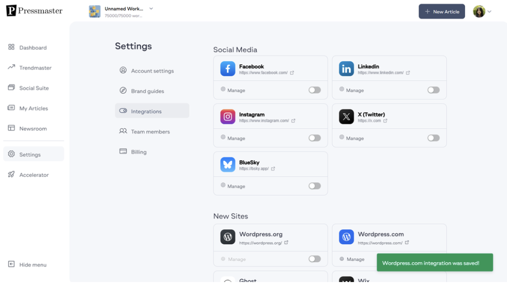Click the Pressmaster logo
507x283 pixels.
point(34,11)
